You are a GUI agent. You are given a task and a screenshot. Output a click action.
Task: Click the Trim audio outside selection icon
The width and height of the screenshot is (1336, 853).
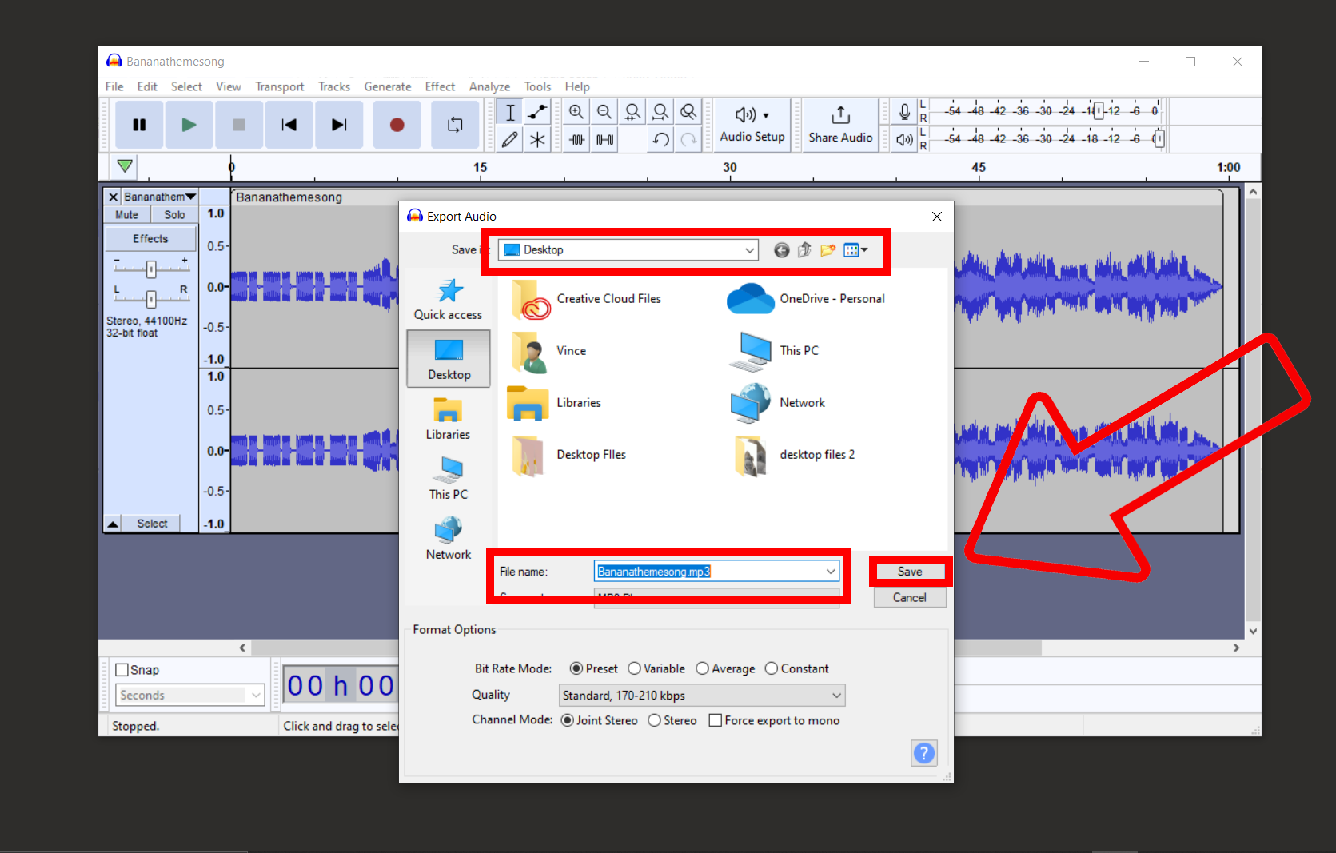click(576, 140)
